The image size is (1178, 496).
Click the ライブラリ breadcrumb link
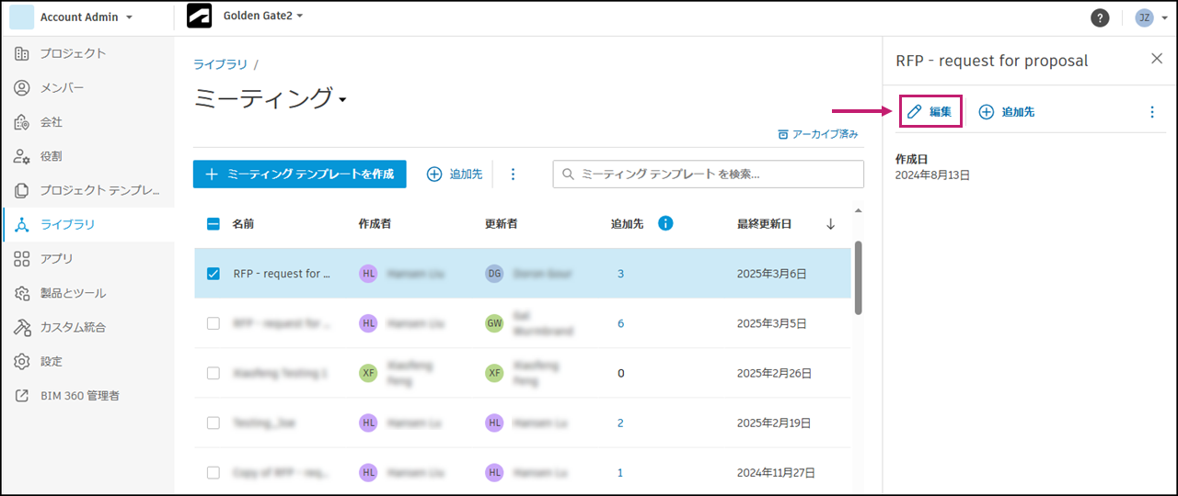click(x=220, y=64)
